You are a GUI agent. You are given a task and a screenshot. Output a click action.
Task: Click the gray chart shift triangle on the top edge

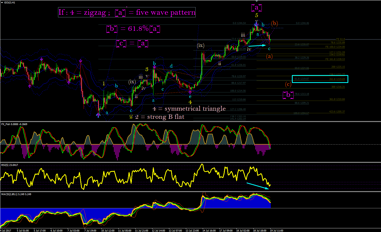pos(257,1)
